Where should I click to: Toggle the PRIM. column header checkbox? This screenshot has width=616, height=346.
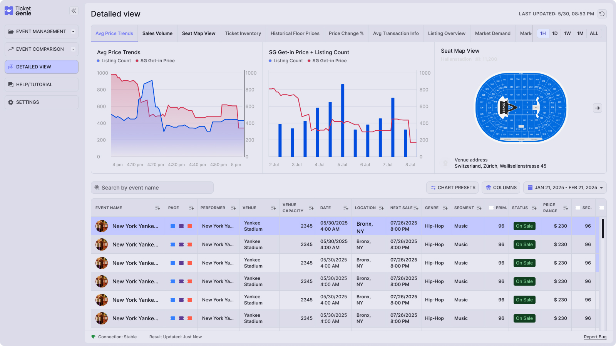[x=491, y=207]
